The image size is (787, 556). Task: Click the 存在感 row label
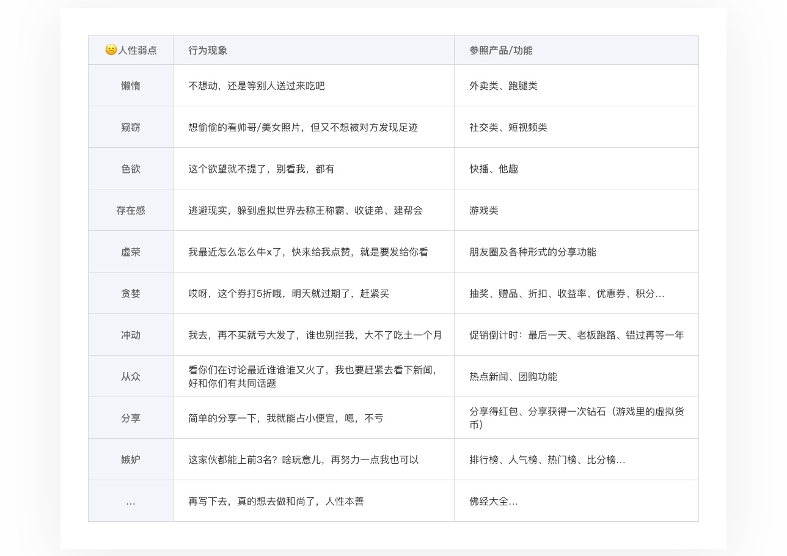[x=130, y=210]
